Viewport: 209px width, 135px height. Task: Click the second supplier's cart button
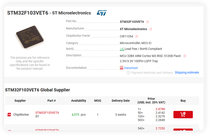click(183, 130)
